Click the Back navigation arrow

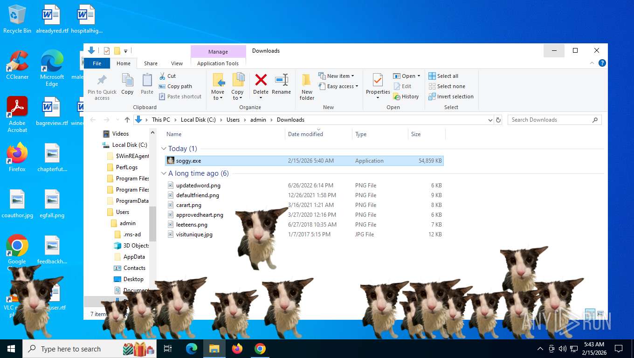click(93, 120)
